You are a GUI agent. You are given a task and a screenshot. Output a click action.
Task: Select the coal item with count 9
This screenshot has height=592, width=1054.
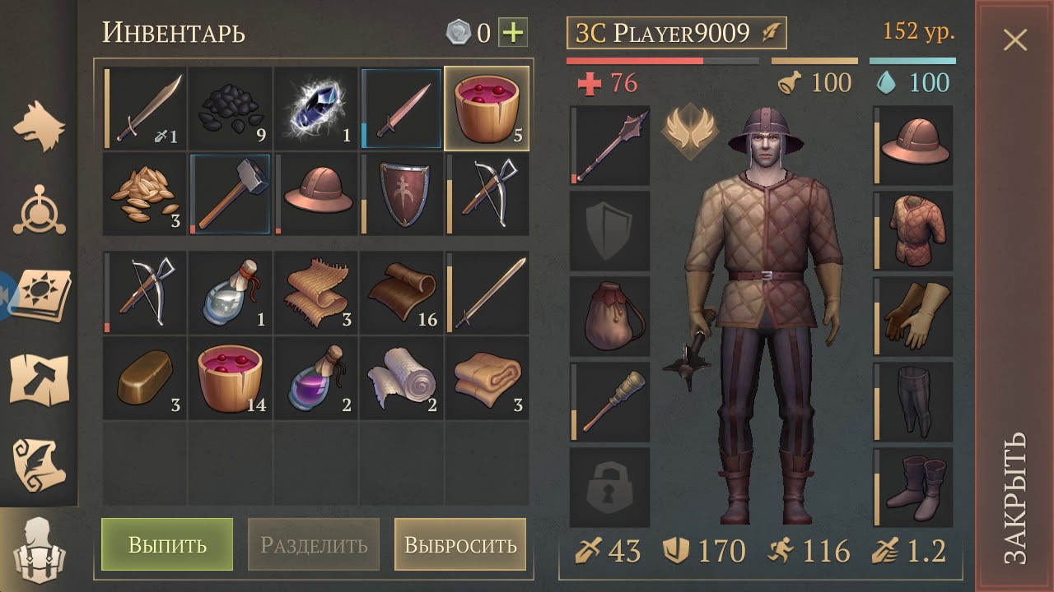230,109
